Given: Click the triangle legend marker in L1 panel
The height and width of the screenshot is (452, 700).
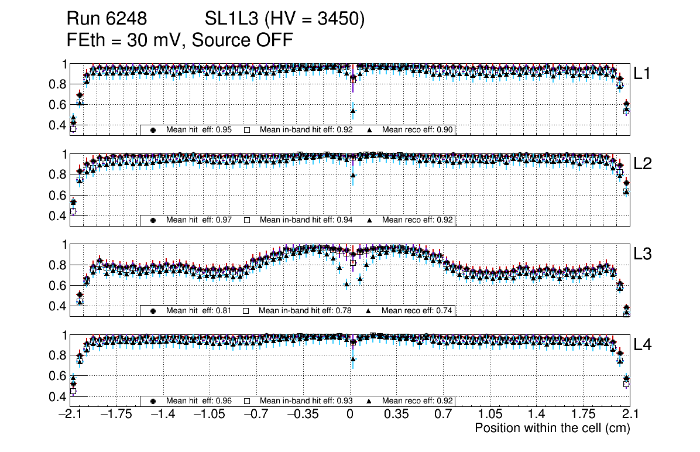Looking at the screenshot, I should pos(370,130).
